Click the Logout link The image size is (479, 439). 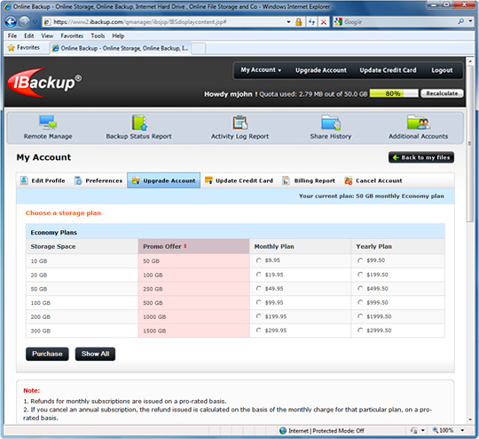pyautogui.click(x=442, y=70)
